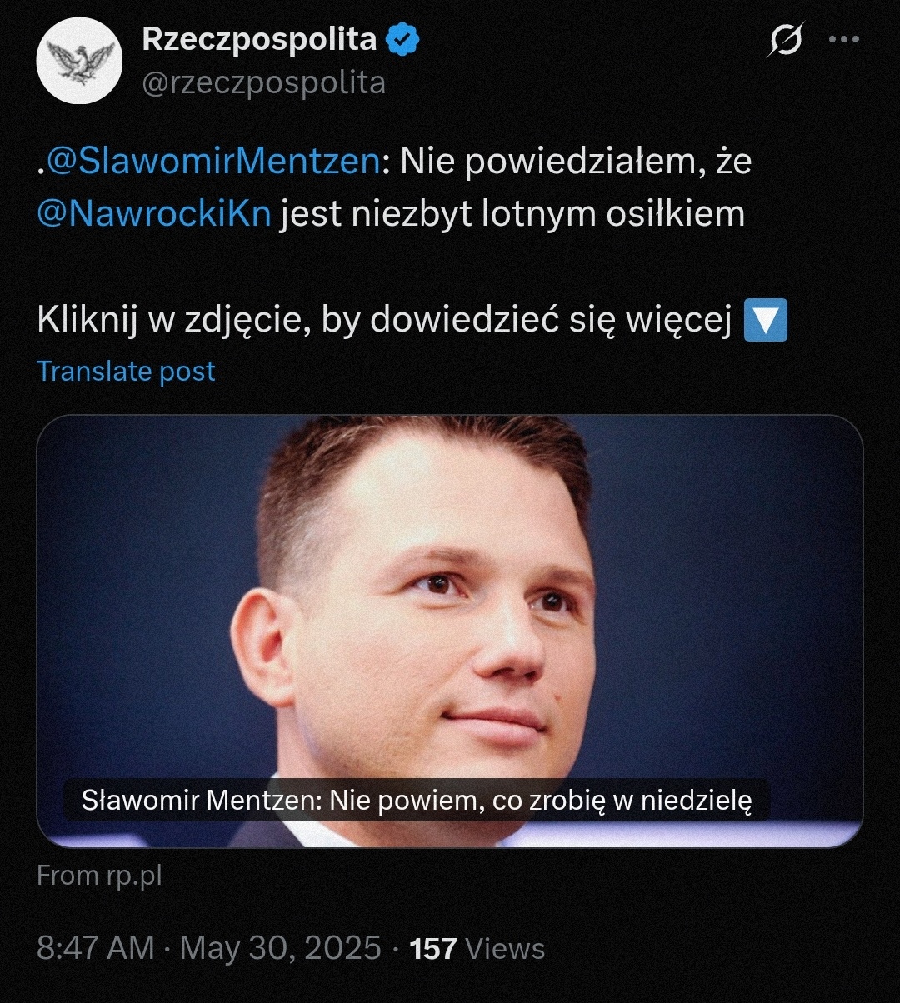Open the "From rp.pl" source link
Viewport: 900px width, 1003px height.
(x=99, y=876)
